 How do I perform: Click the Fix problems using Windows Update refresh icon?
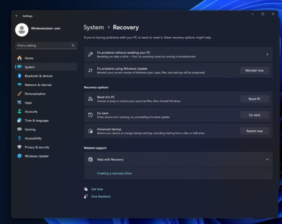[90, 70]
